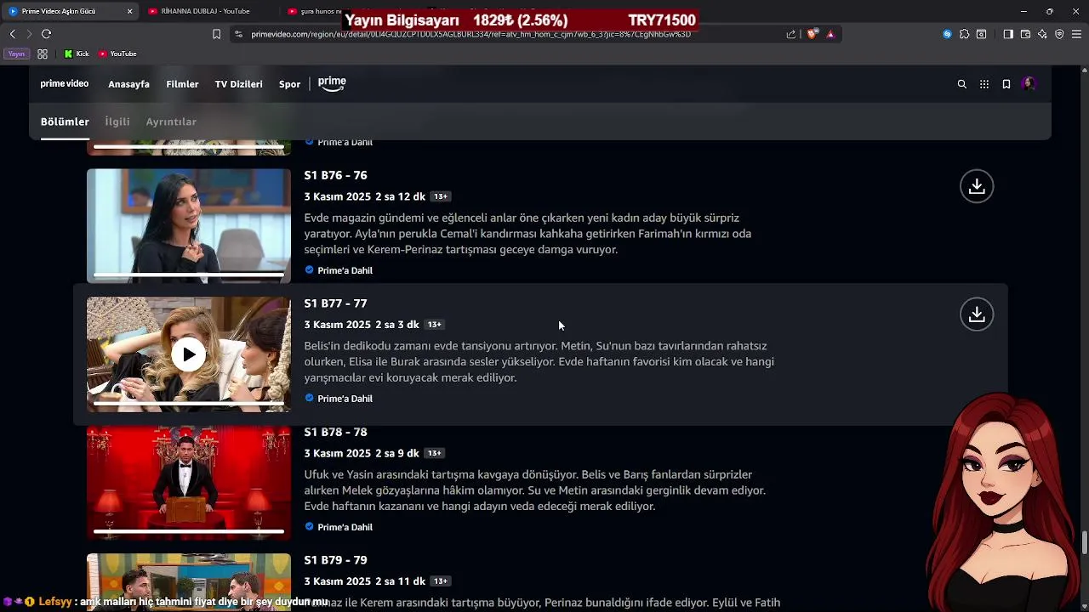Screen dimensions: 1089x612
Task: Open the Brave Wallet icon
Action: (1025, 34)
